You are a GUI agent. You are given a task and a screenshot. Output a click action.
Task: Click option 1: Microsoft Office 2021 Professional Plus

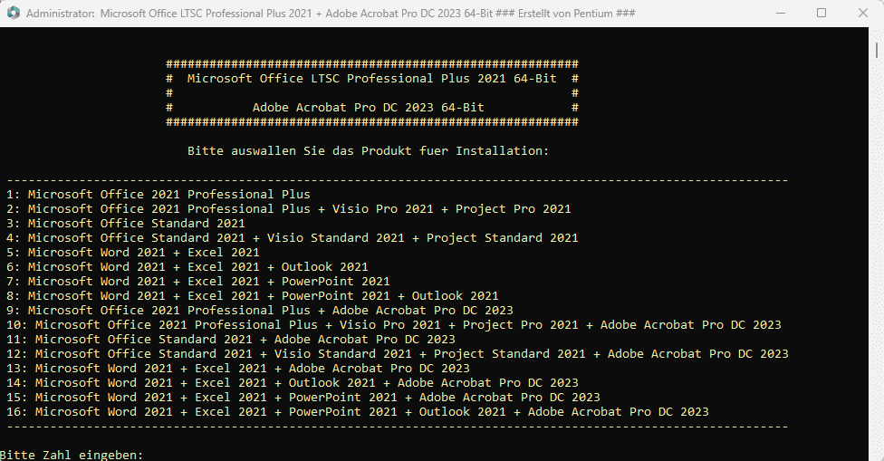click(x=159, y=195)
